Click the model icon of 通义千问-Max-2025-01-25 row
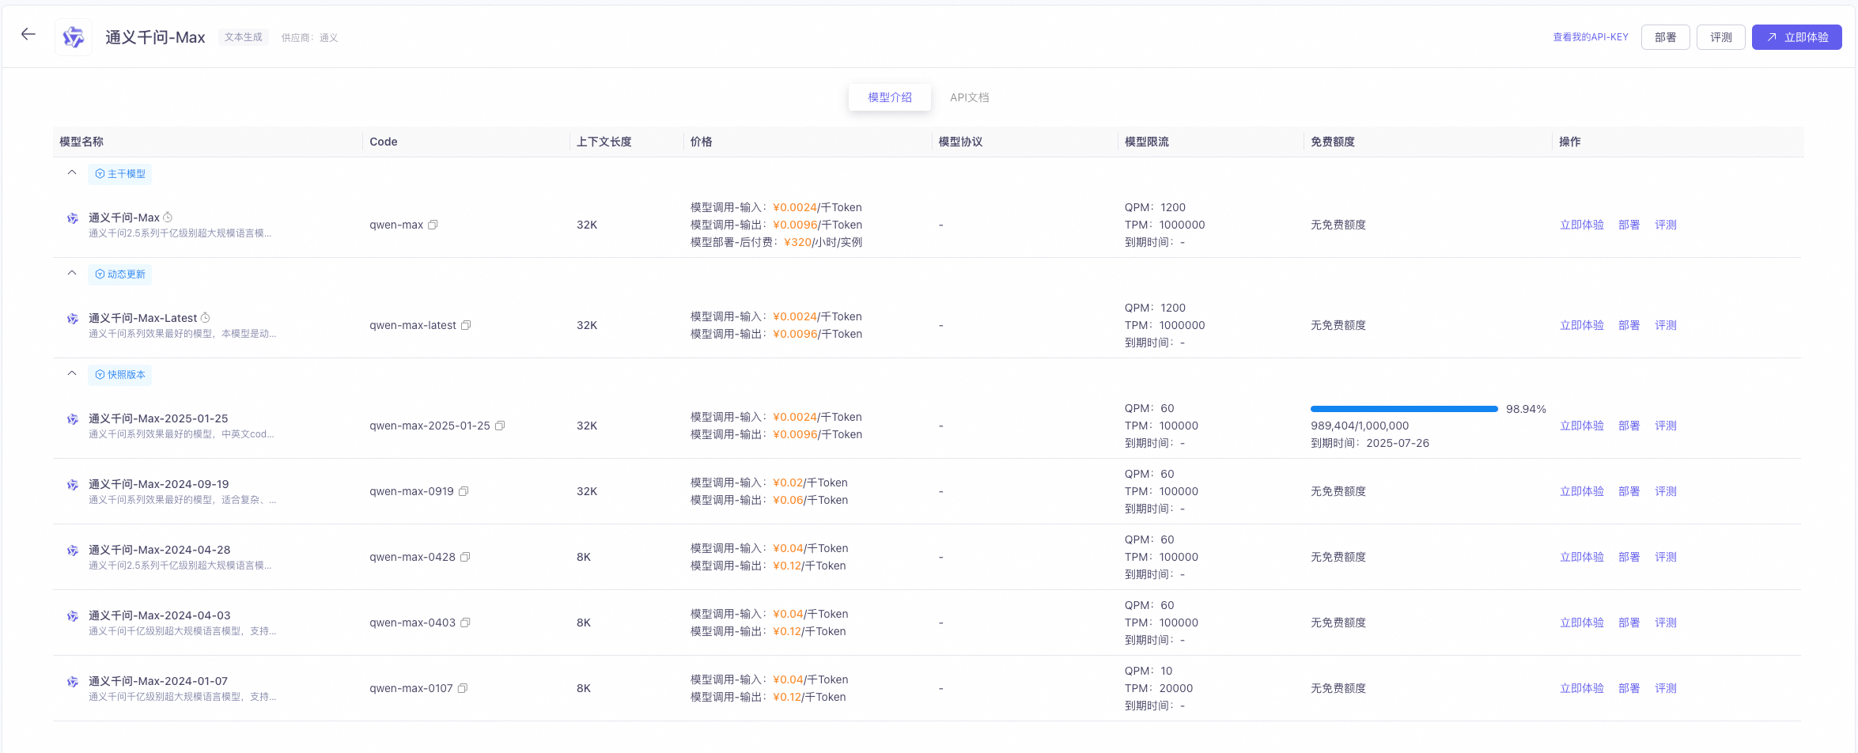Image resolution: width=1858 pixels, height=753 pixels. pyautogui.click(x=73, y=419)
